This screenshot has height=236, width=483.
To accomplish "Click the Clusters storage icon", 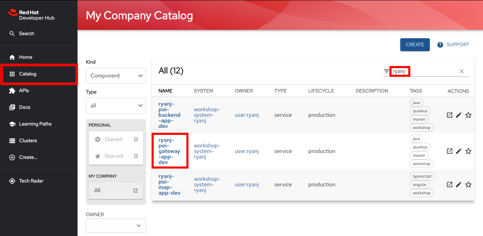I will point(12,141).
